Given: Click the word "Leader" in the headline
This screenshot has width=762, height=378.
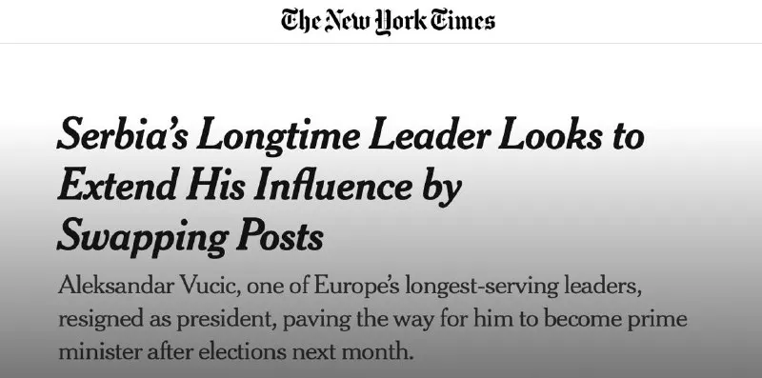Looking at the screenshot, I should (430, 133).
